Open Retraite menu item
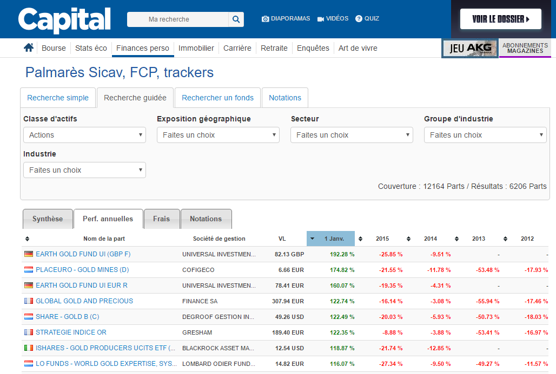This screenshot has width=556, height=374. click(x=274, y=48)
